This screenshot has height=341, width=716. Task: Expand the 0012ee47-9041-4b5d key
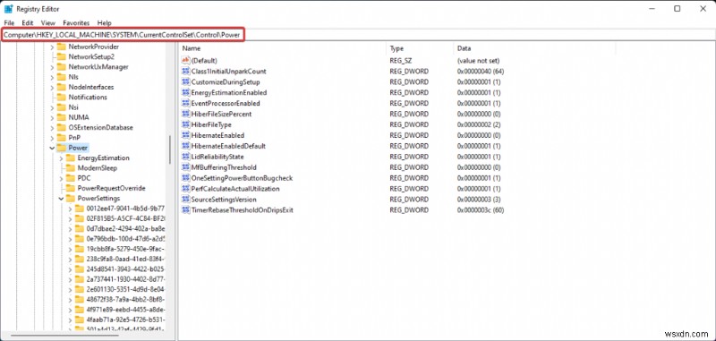click(x=70, y=209)
